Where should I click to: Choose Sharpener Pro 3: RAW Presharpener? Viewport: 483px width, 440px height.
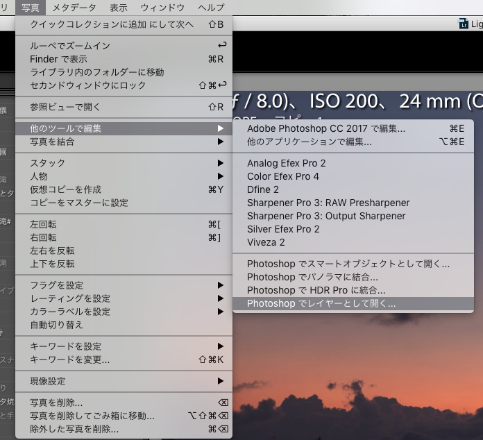coord(353,203)
